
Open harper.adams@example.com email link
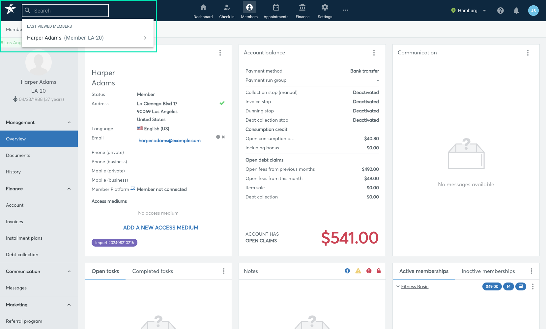(169, 140)
